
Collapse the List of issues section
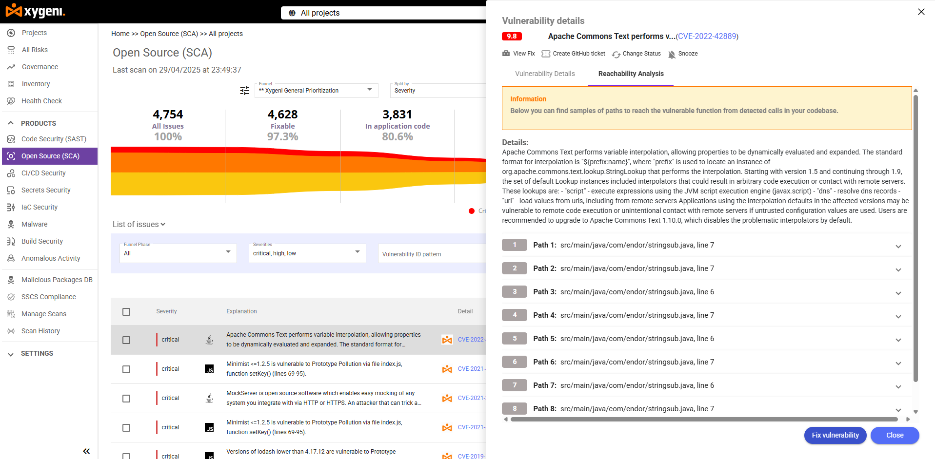pyautogui.click(x=139, y=224)
